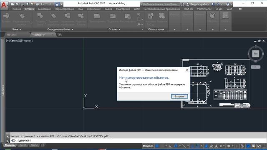Toggle the clean screen icon in status bar
Viewport: 267px width, 150px height.
tap(259, 146)
